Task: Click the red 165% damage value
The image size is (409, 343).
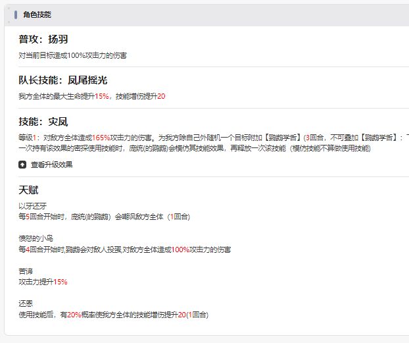Action: [x=101, y=138]
